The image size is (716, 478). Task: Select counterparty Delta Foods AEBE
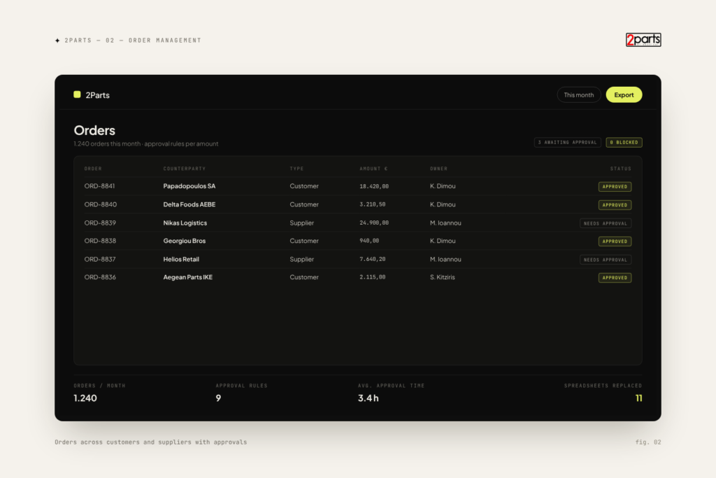click(x=189, y=204)
